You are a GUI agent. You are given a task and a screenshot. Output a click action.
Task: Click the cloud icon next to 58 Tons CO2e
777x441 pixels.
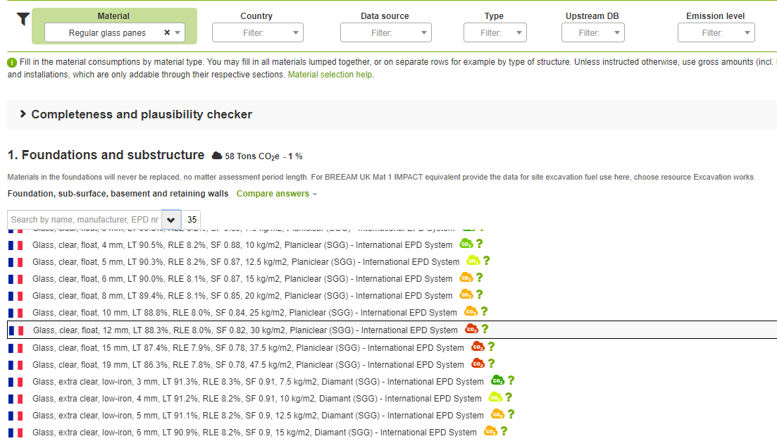(x=216, y=156)
